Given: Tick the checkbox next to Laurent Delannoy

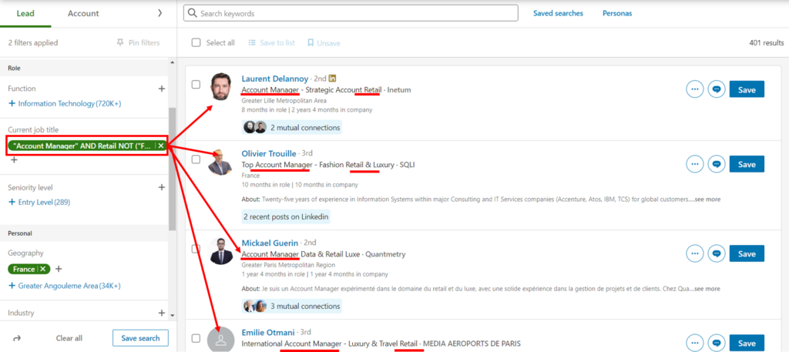Looking at the screenshot, I should click(x=196, y=84).
